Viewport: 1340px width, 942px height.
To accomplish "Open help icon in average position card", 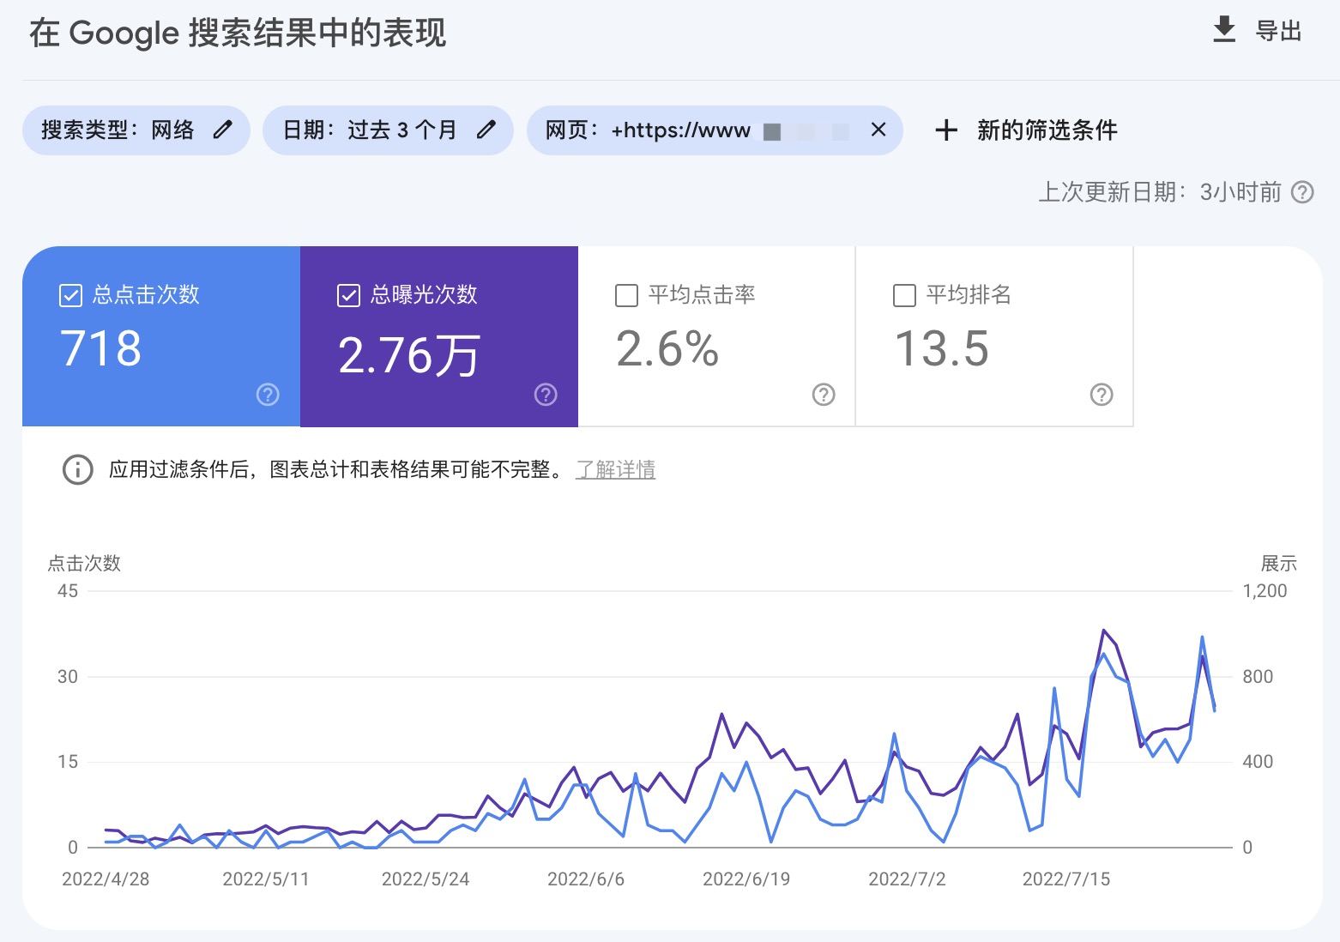I will click(x=1102, y=395).
